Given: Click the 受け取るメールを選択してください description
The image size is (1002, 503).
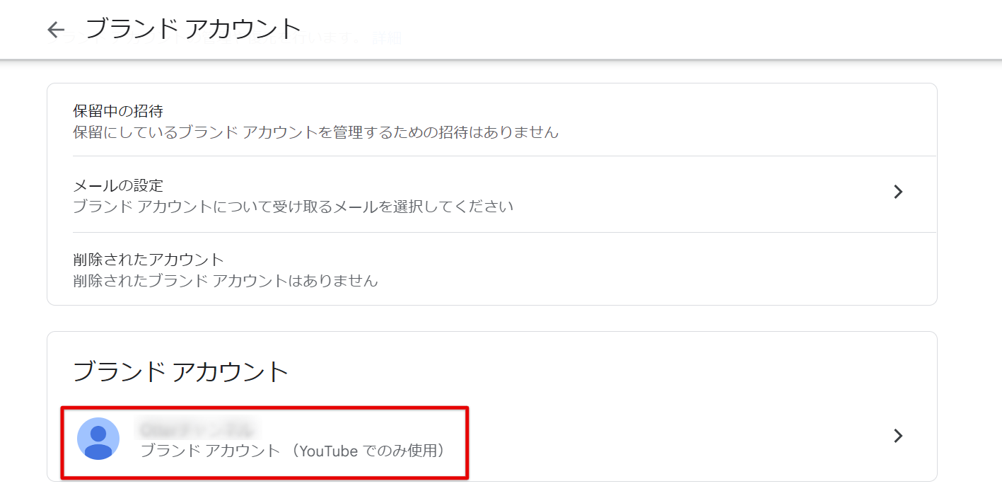Looking at the screenshot, I should tap(293, 207).
